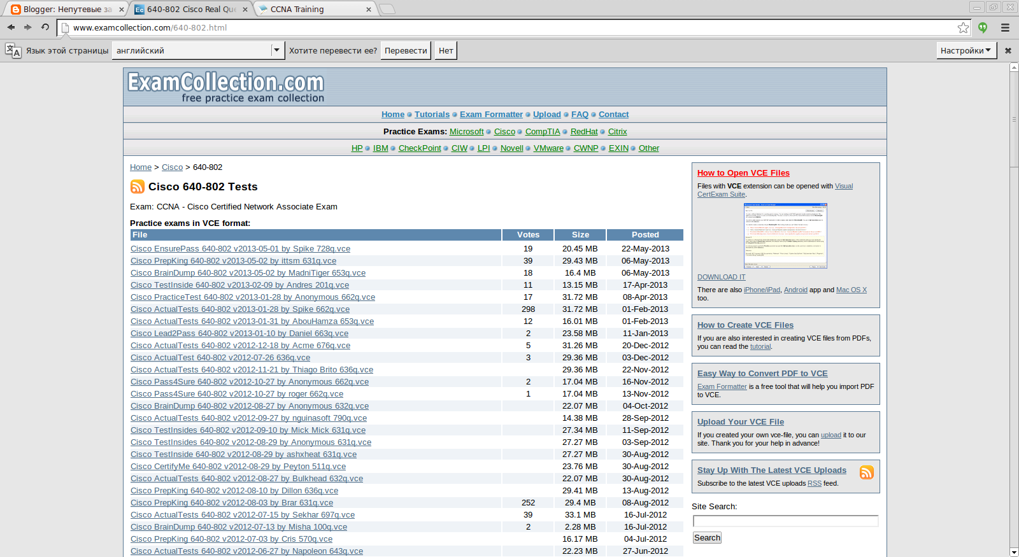Expand the Настройки translation options dropdown
This screenshot has height=557, width=1019.
(966, 50)
